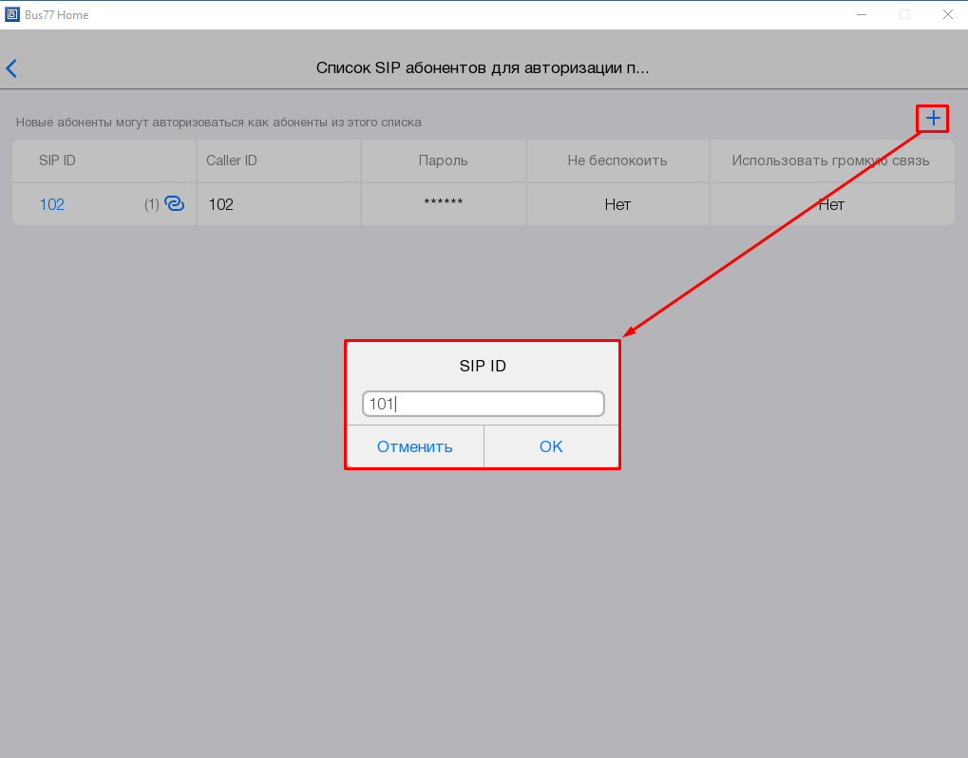Toggle Использовать громкую связь value Нет
The height and width of the screenshot is (758, 968).
coord(831,204)
